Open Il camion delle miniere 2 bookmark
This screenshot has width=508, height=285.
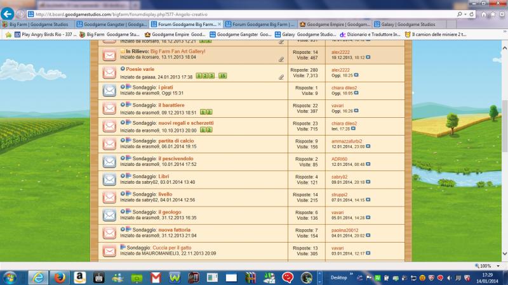tap(436, 34)
